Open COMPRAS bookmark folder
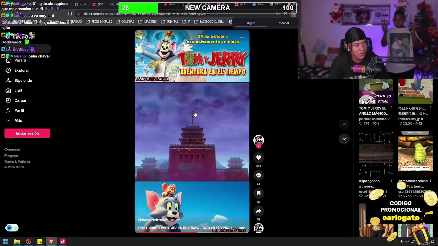Image resolution: width=438 pixels, height=246 pixels. point(125,22)
